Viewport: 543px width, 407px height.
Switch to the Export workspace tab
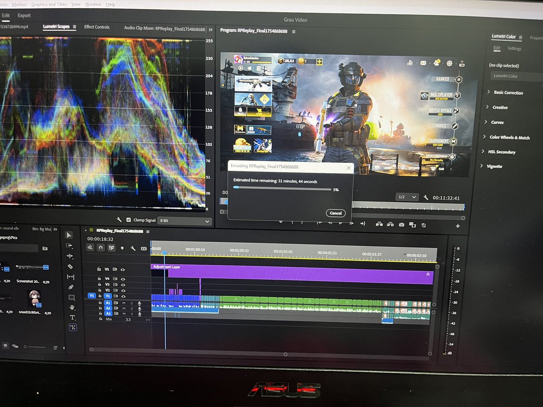tap(24, 15)
